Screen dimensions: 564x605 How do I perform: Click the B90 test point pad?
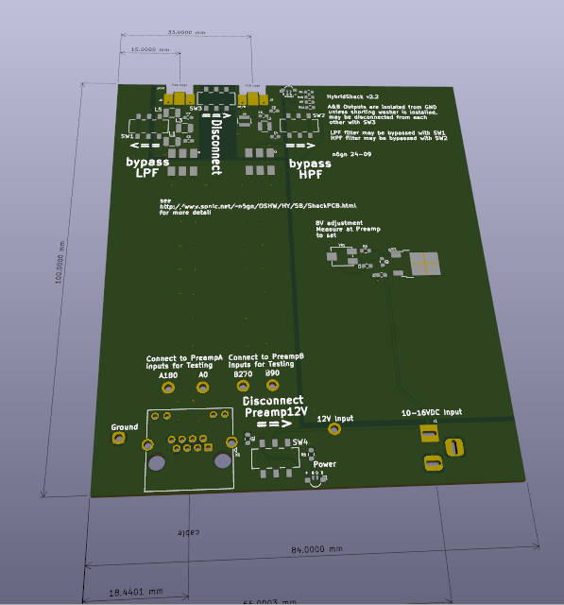coord(273,385)
